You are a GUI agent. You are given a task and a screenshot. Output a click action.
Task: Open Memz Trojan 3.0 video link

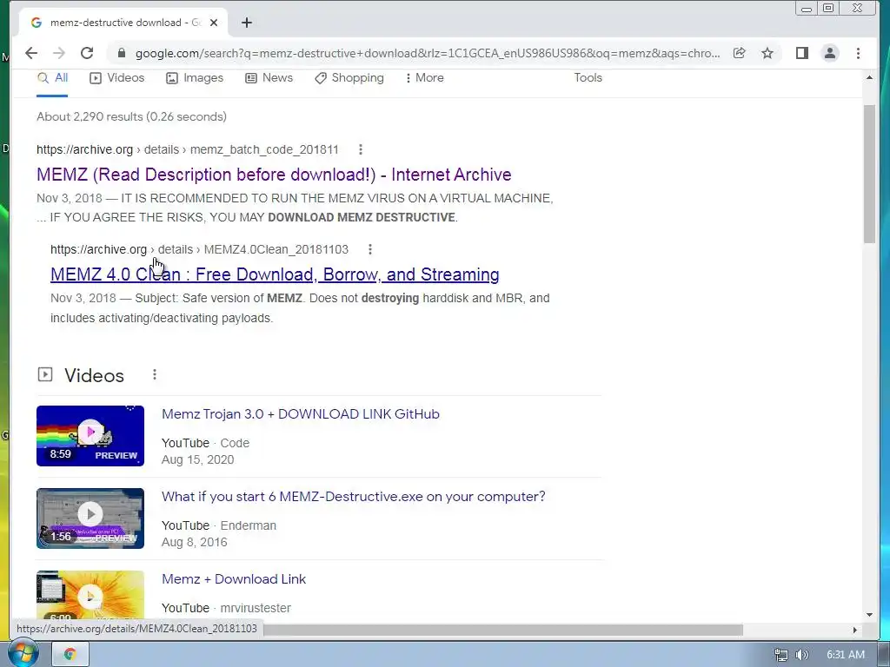click(x=300, y=414)
